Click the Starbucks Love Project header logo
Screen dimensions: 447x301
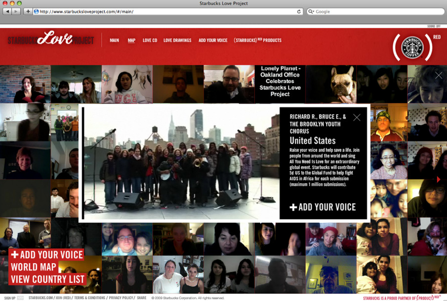(51, 39)
